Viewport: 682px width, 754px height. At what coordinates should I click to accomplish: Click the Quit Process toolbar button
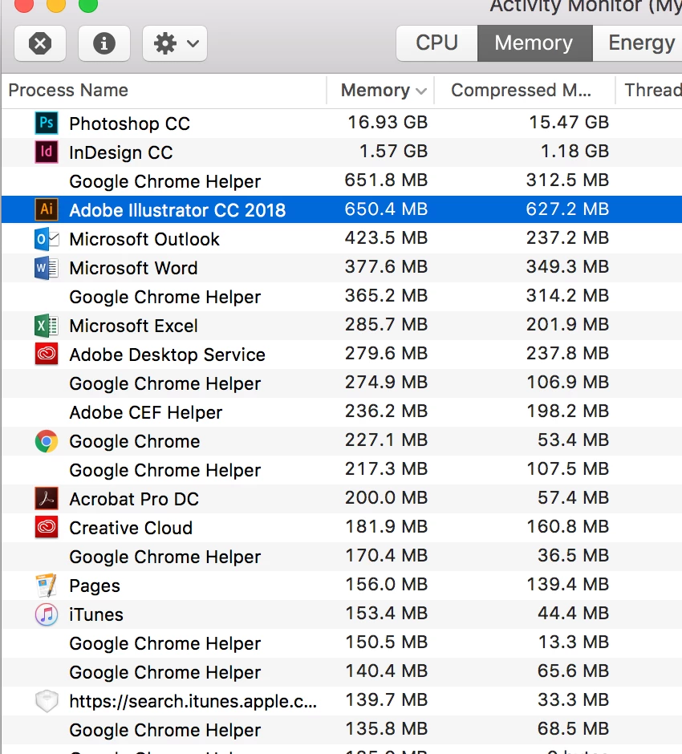click(x=40, y=44)
